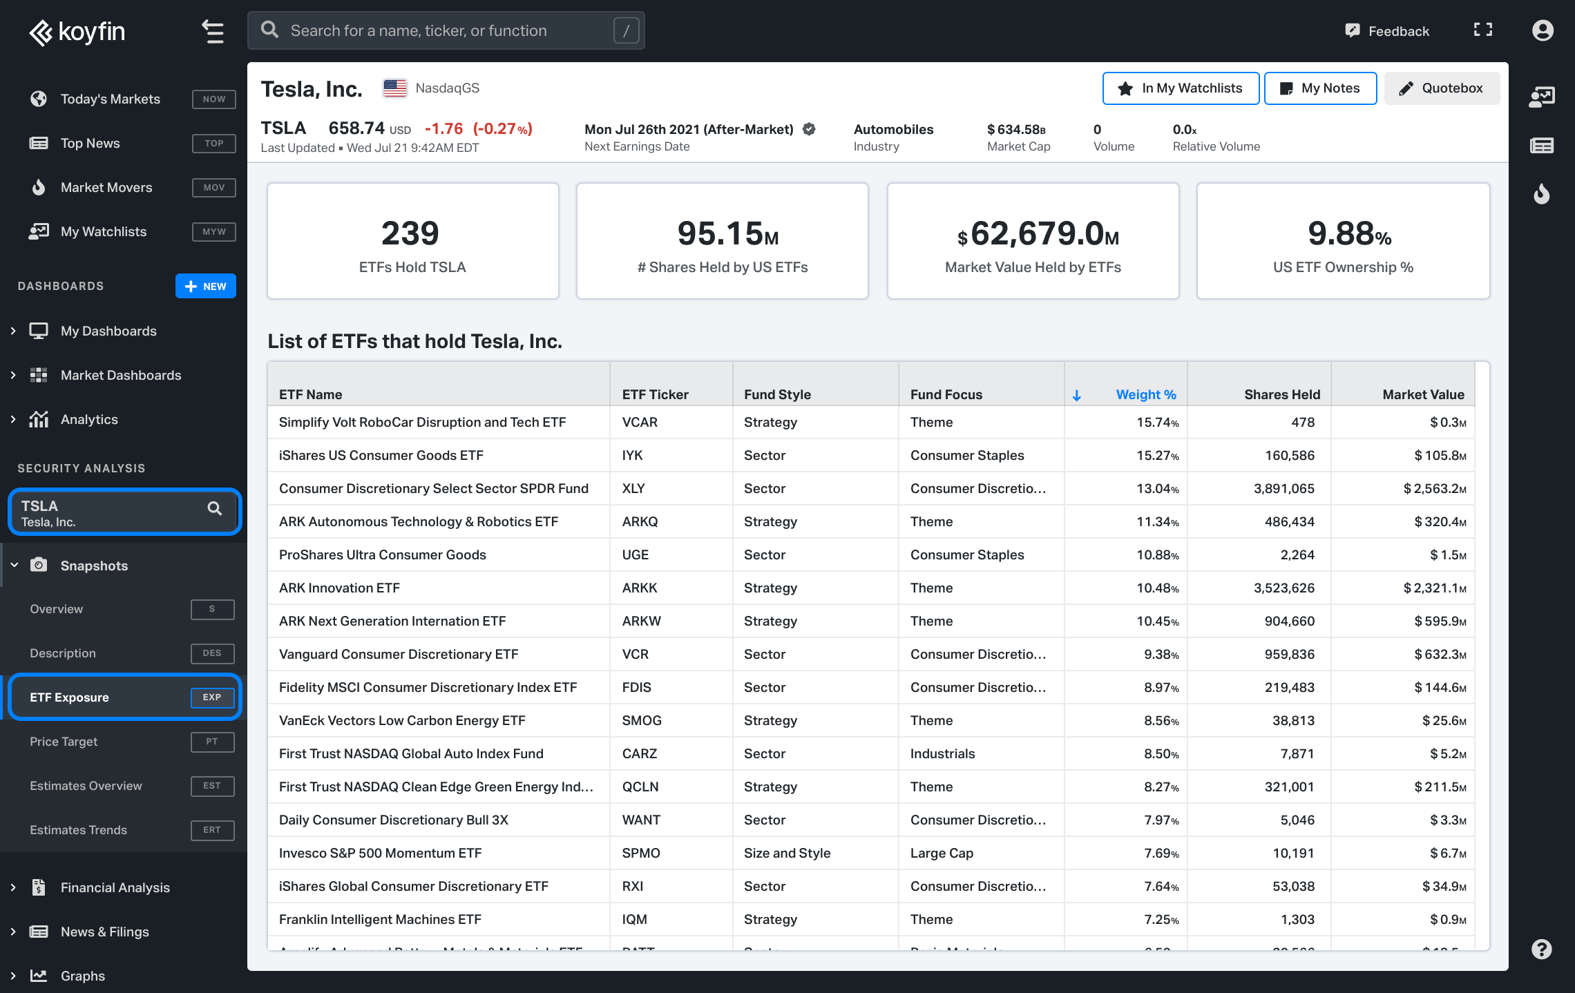Open the help question mark icon
Screen dimensions: 1575x993
(x=1542, y=949)
